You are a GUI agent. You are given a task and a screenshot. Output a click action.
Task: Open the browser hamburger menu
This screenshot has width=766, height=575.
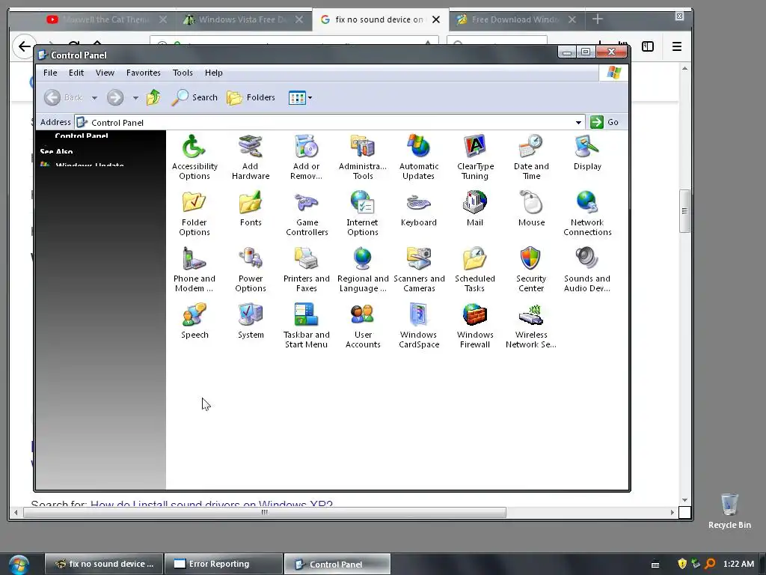(x=676, y=46)
